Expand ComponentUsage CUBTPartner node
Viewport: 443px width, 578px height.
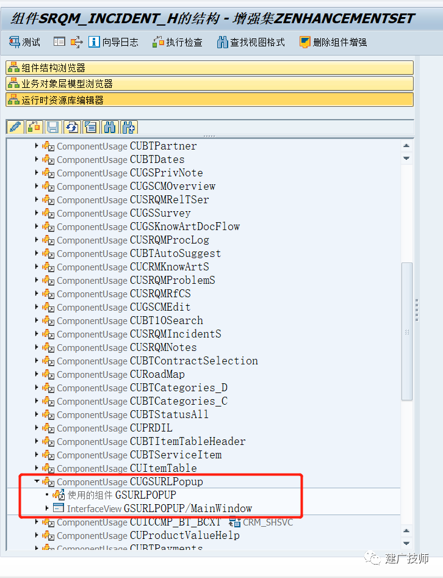tap(36, 146)
